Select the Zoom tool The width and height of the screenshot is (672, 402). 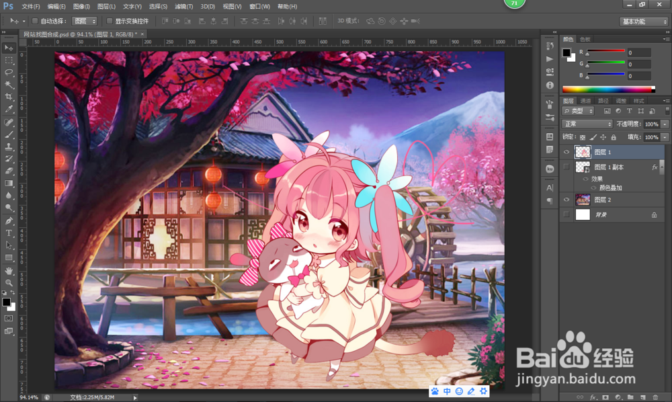9,283
